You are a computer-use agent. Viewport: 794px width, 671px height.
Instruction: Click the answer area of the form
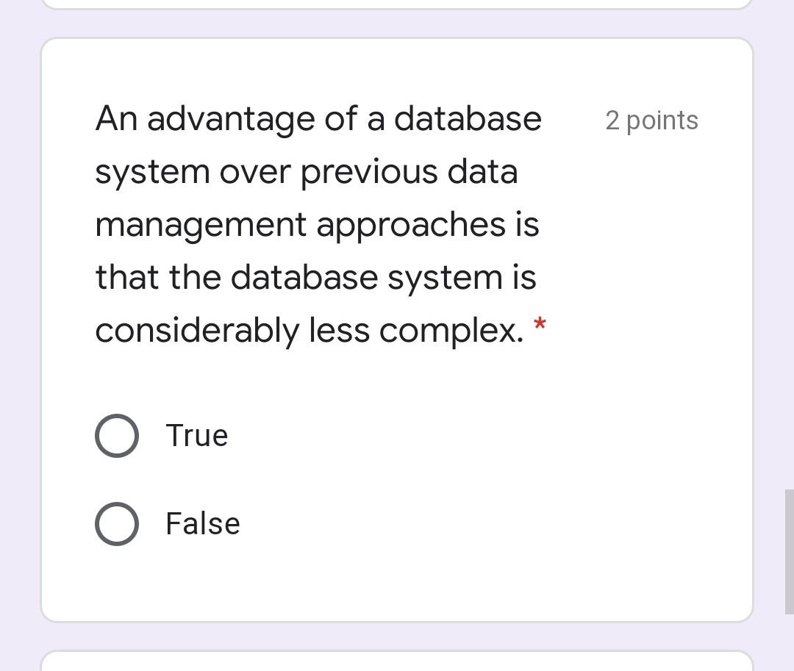pyautogui.click(x=221, y=478)
